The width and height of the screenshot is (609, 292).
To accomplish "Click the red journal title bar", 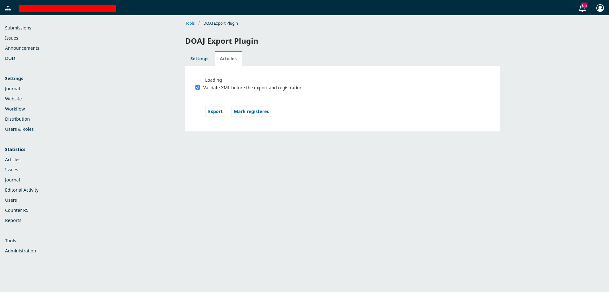I will click(x=67, y=9).
